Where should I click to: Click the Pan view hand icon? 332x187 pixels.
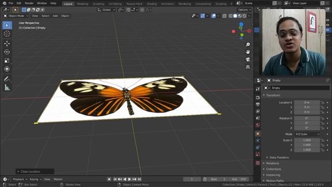pyautogui.click(x=248, y=52)
